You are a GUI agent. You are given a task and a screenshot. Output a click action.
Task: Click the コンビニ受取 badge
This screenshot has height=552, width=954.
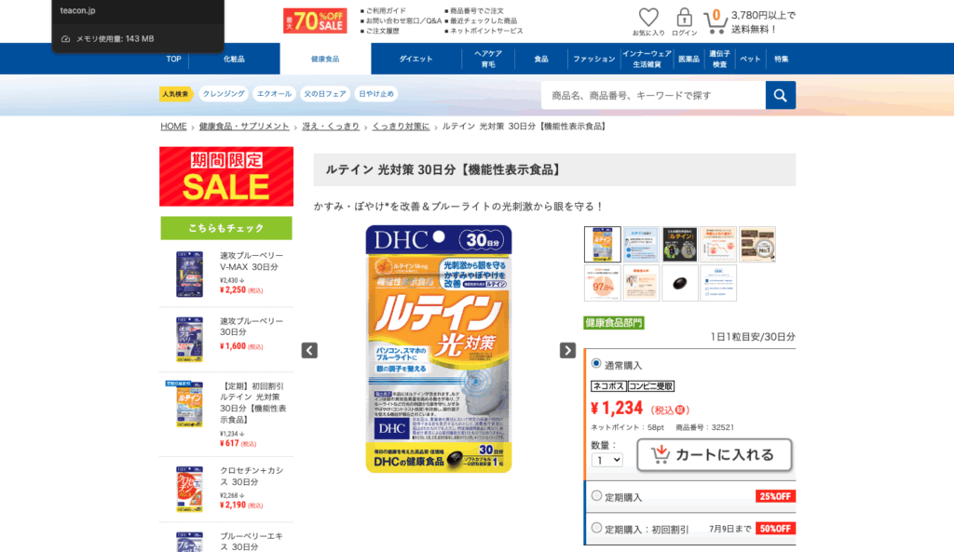(x=651, y=386)
